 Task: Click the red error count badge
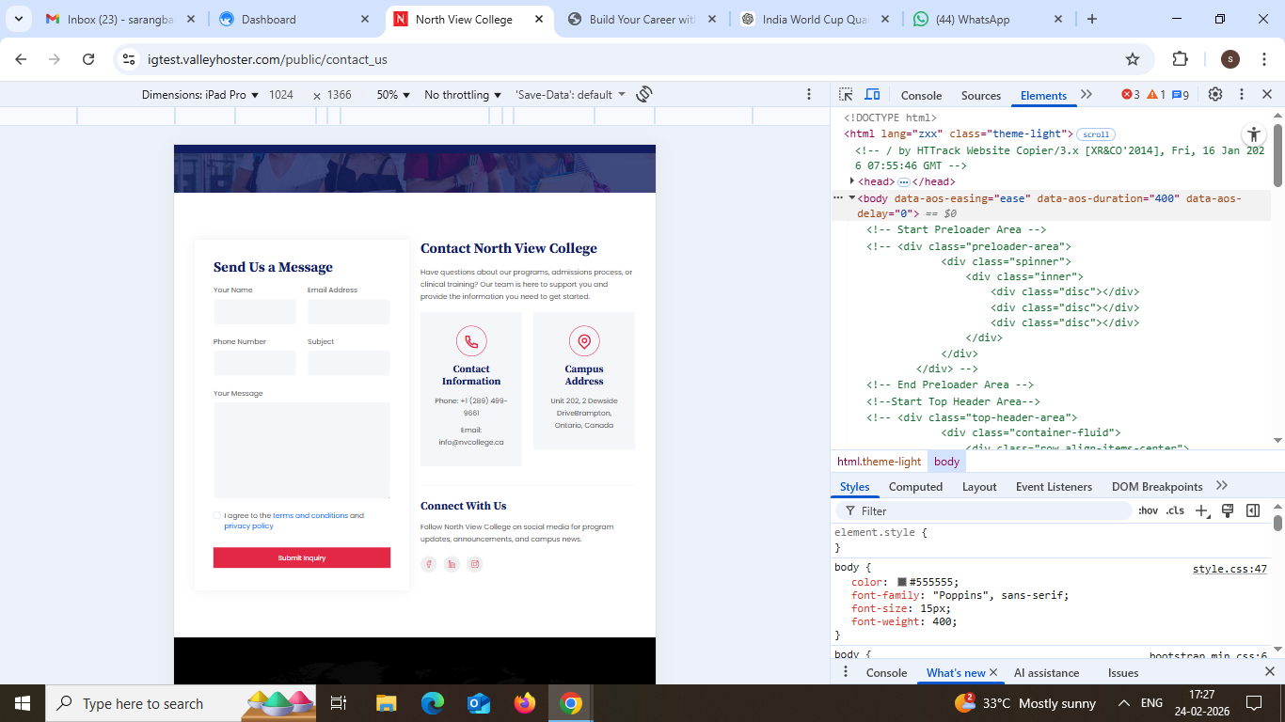(x=1131, y=95)
